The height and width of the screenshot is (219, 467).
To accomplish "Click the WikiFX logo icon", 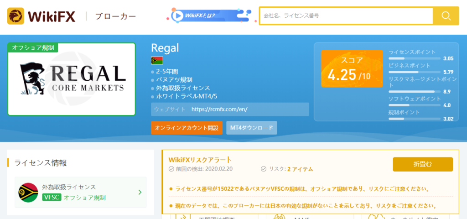I will (16, 16).
